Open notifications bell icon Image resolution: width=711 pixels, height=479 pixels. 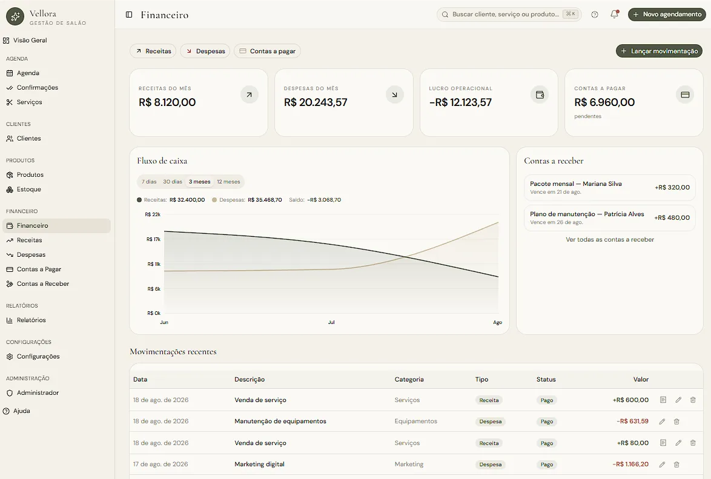pos(615,14)
